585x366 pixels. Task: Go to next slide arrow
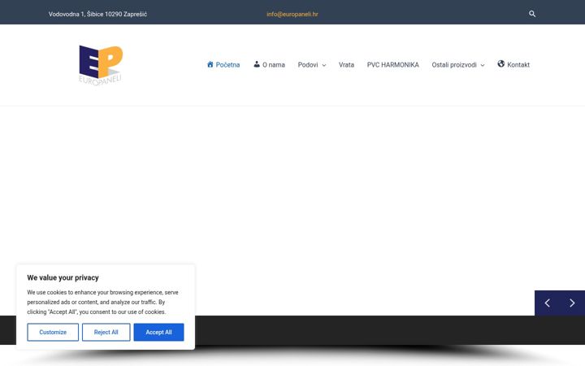pos(572,303)
